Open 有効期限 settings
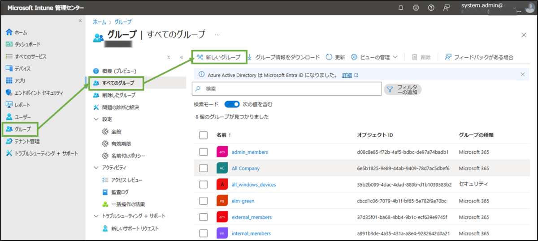 pos(116,144)
